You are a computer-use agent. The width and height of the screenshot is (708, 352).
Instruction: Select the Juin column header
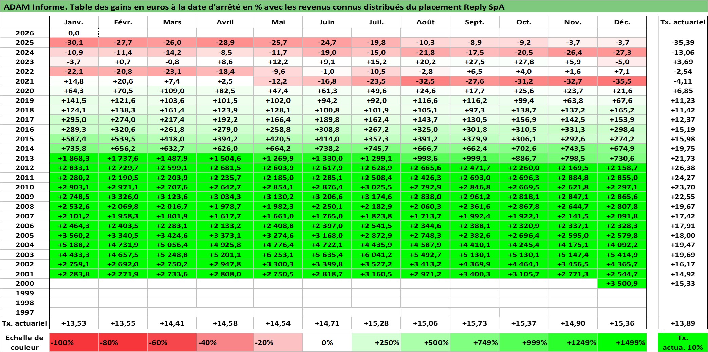[327, 22]
